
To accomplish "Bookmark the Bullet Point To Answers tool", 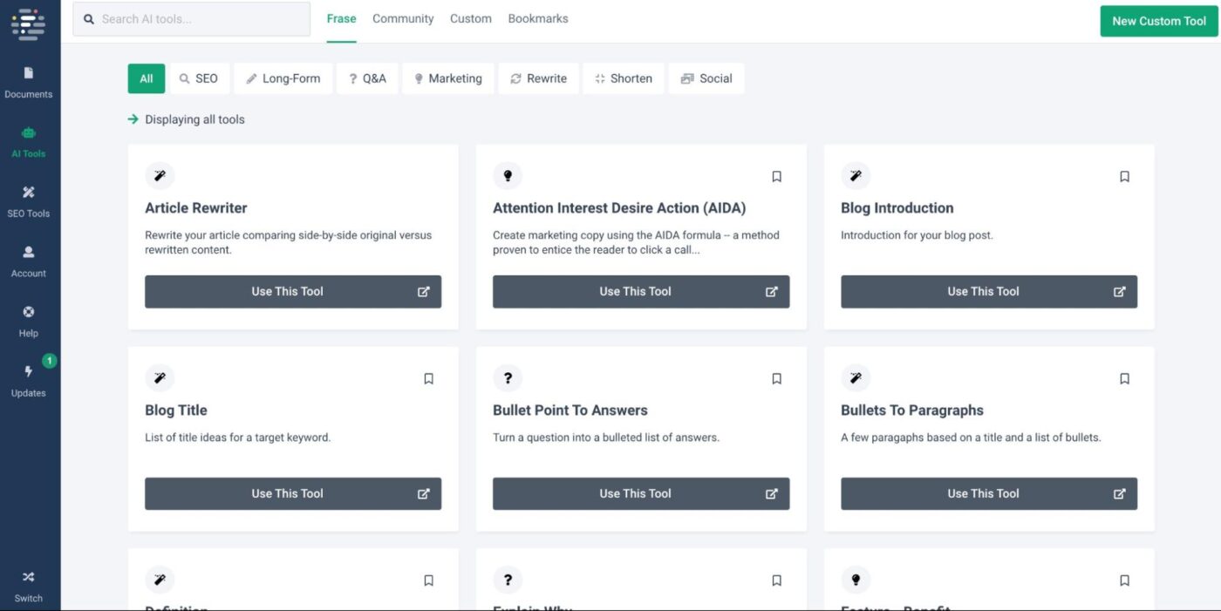I will click(x=776, y=378).
